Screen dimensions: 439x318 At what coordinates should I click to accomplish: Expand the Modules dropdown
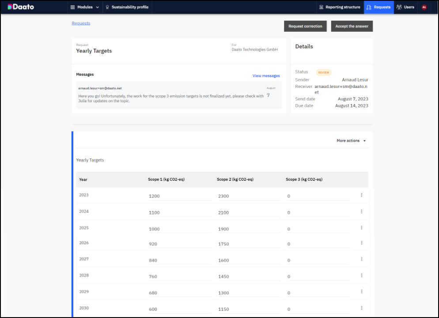[85, 7]
